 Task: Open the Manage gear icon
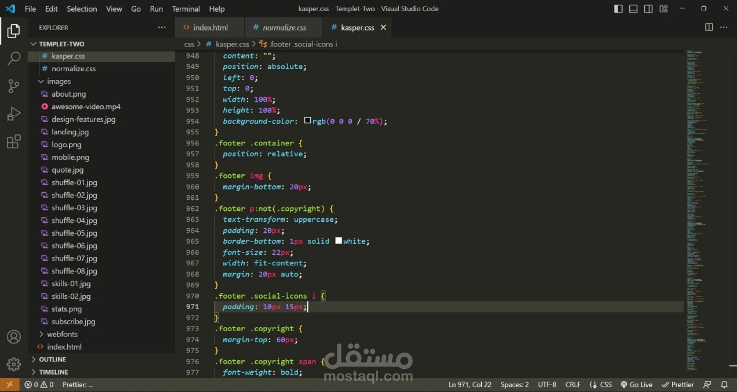click(x=13, y=364)
